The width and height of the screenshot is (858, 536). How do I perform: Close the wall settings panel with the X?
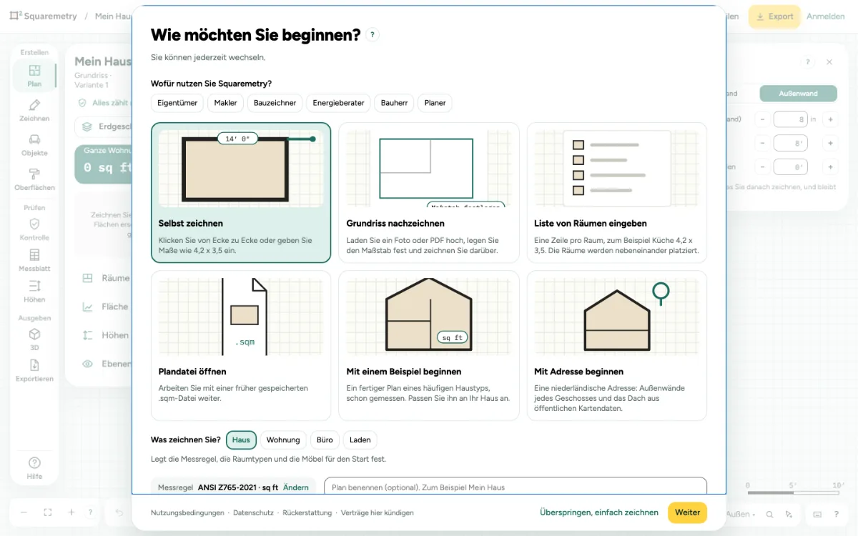829,62
